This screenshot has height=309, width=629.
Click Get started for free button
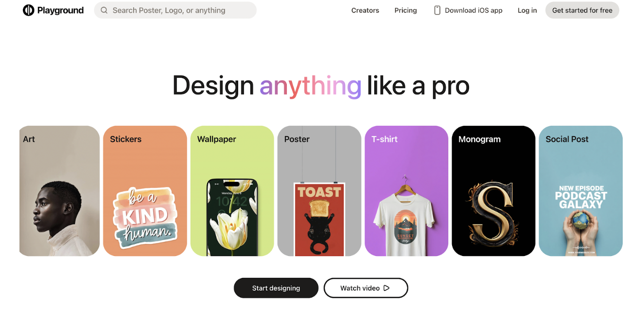(x=582, y=10)
